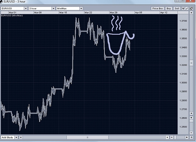196x142 pixels.
Task: Open the Min/Max chart type dropdown
Action: (81, 8)
